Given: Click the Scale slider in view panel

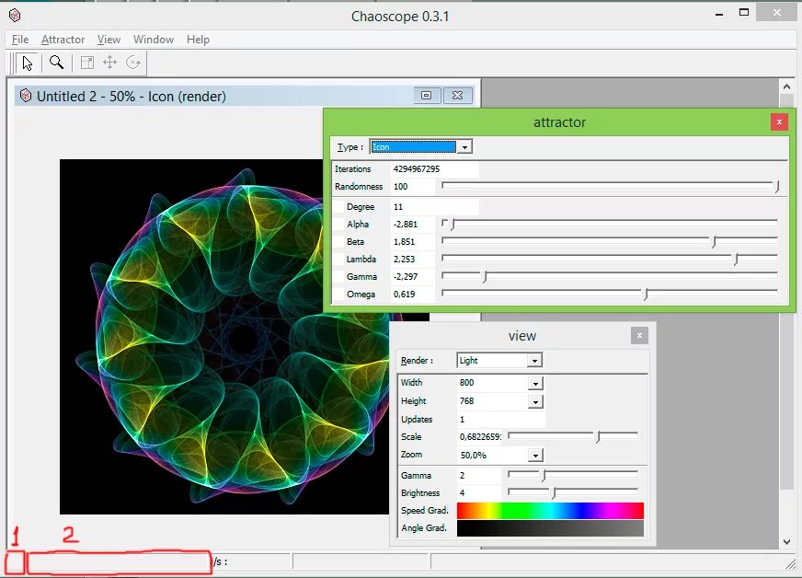Looking at the screenshot, I should (573, 436).
